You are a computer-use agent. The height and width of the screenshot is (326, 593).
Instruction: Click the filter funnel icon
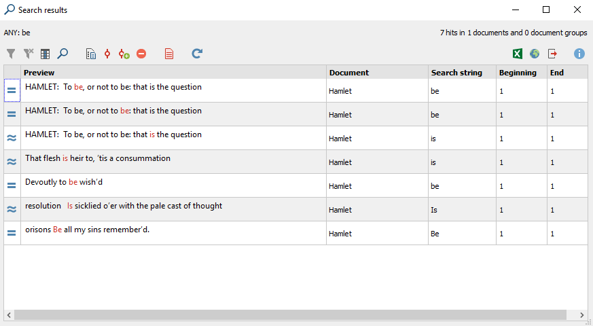pyautogui.click(x=11, y=54)
